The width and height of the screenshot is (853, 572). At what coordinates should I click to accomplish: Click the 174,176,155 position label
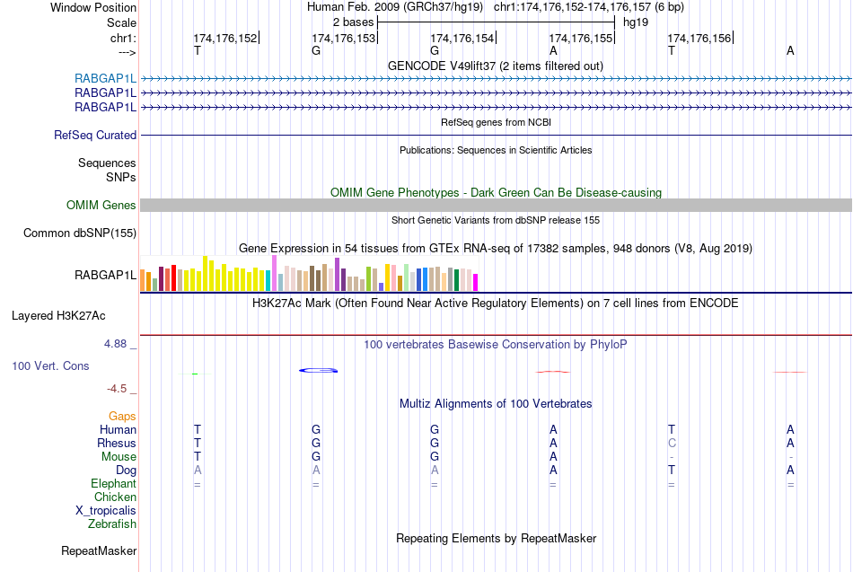click(580, 38)
